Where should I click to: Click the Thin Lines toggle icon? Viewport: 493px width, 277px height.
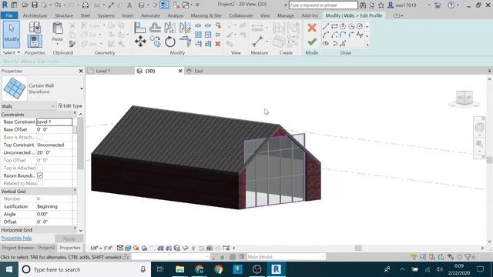(x=164, y=5)
